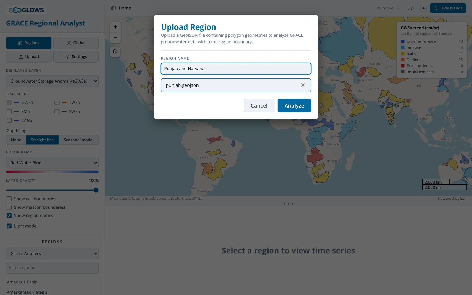Click the Region Name input field
472x295 pixels.
point(236,69)
